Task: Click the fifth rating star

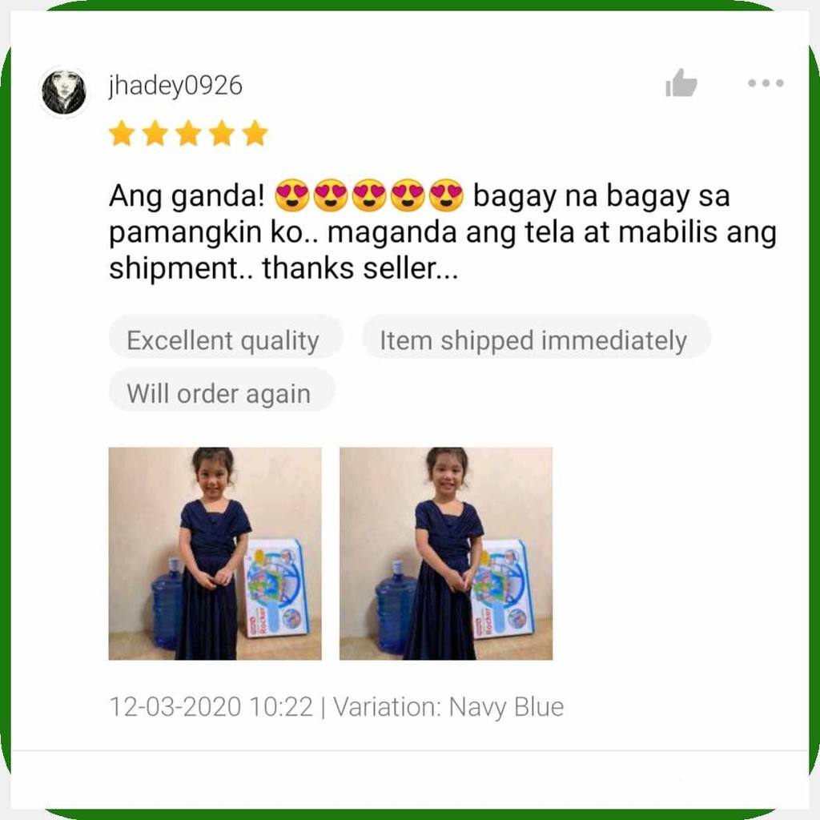Action: 255,133
